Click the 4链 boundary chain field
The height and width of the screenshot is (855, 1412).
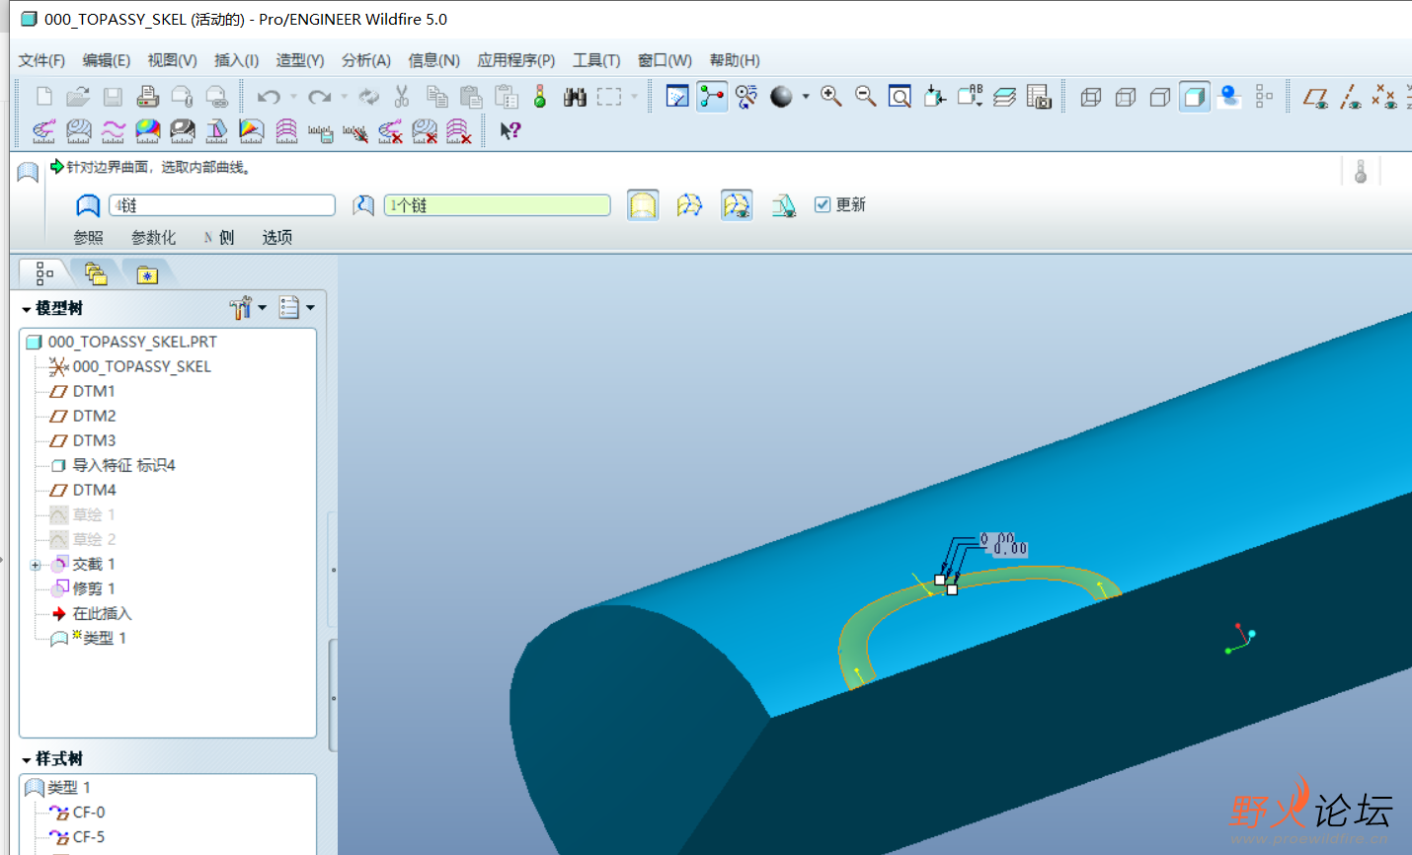222,205
